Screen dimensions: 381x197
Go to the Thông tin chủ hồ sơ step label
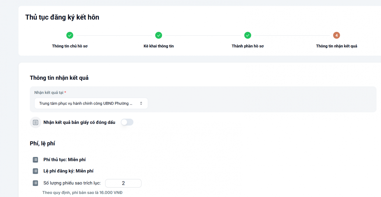point(70,46)
